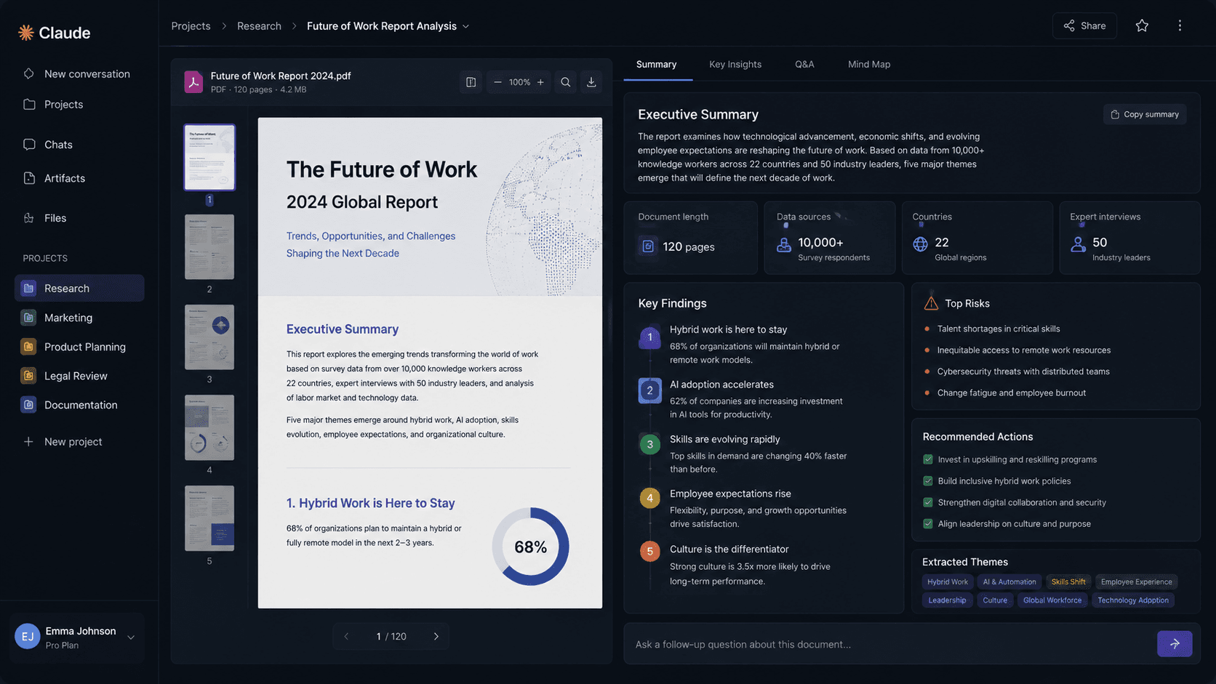Select key finding 2 AI adoption badge

click(x=650, y=390)
